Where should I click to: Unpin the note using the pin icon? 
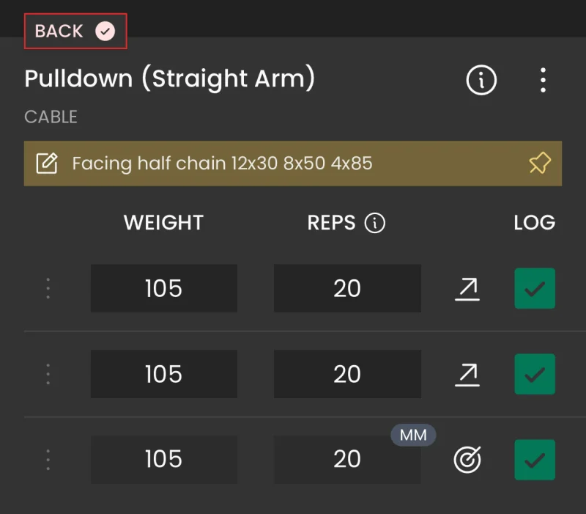[x=540, y=163]
